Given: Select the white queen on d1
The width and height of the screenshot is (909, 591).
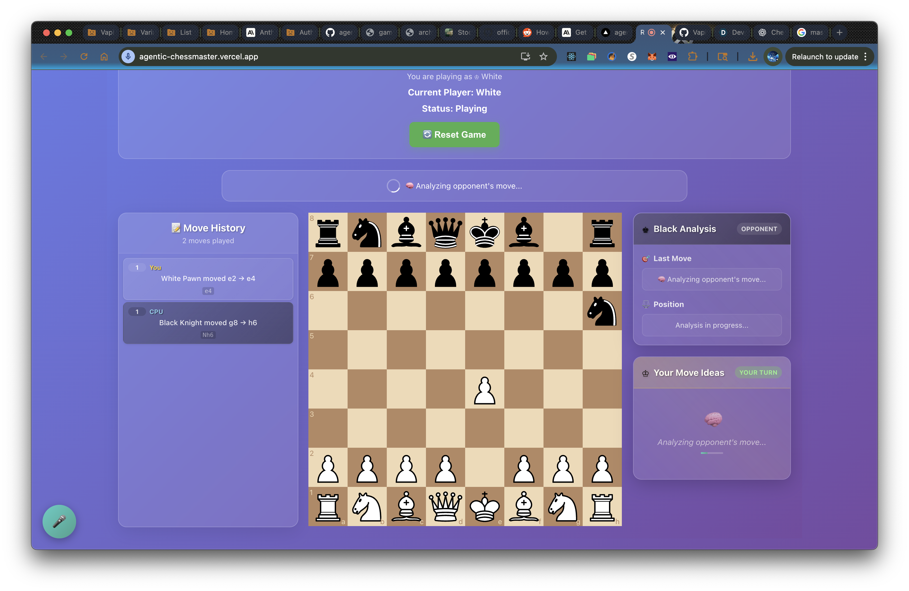Looking at the screenshot, I should [445, 506].
